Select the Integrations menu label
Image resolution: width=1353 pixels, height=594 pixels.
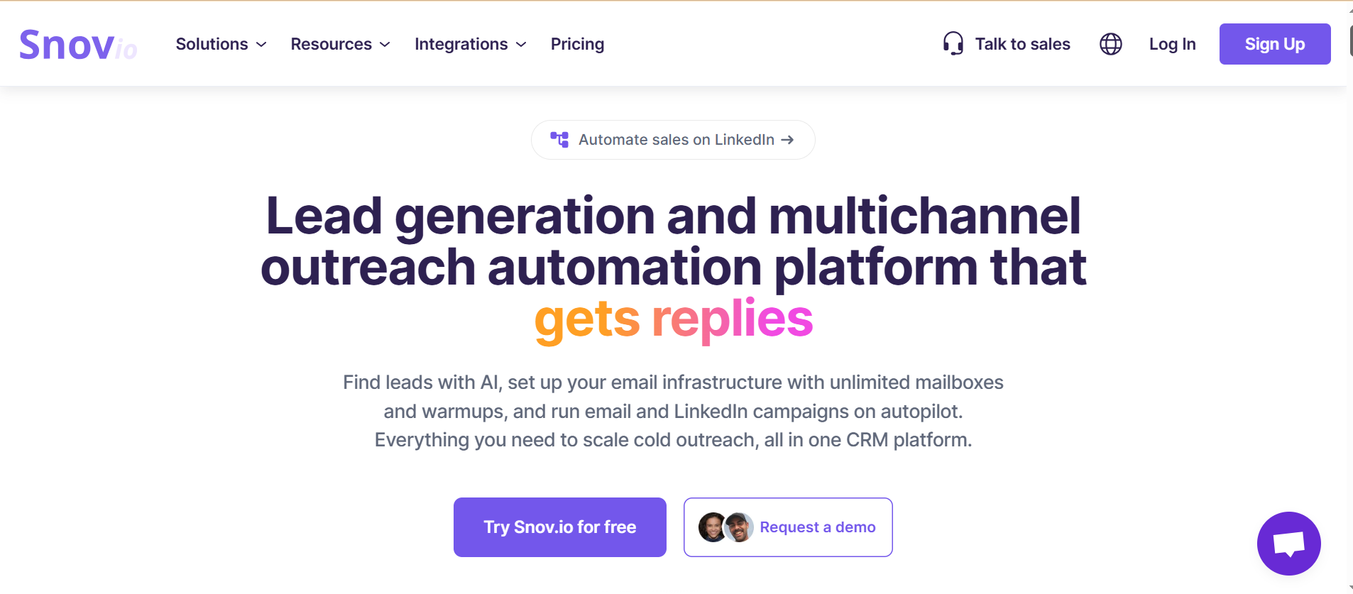(x=461, y=44)
